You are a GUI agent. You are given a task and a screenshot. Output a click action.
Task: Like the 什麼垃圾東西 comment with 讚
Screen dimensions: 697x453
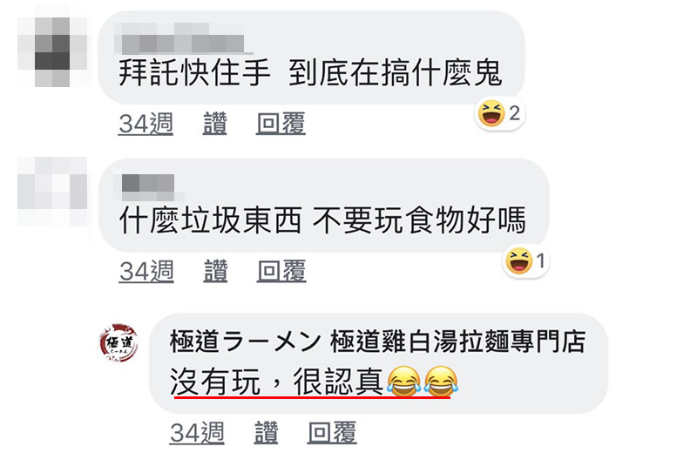point(215,271)
